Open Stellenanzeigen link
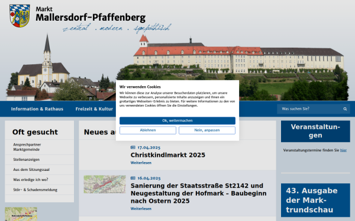Image resolution: width=355 pixels, height=221 pixels. click(x=26, y=160)
